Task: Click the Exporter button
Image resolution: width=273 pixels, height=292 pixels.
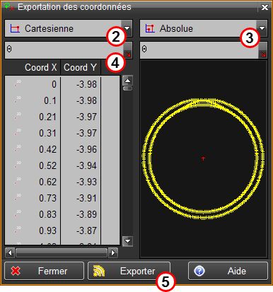Action: [129, 271]
